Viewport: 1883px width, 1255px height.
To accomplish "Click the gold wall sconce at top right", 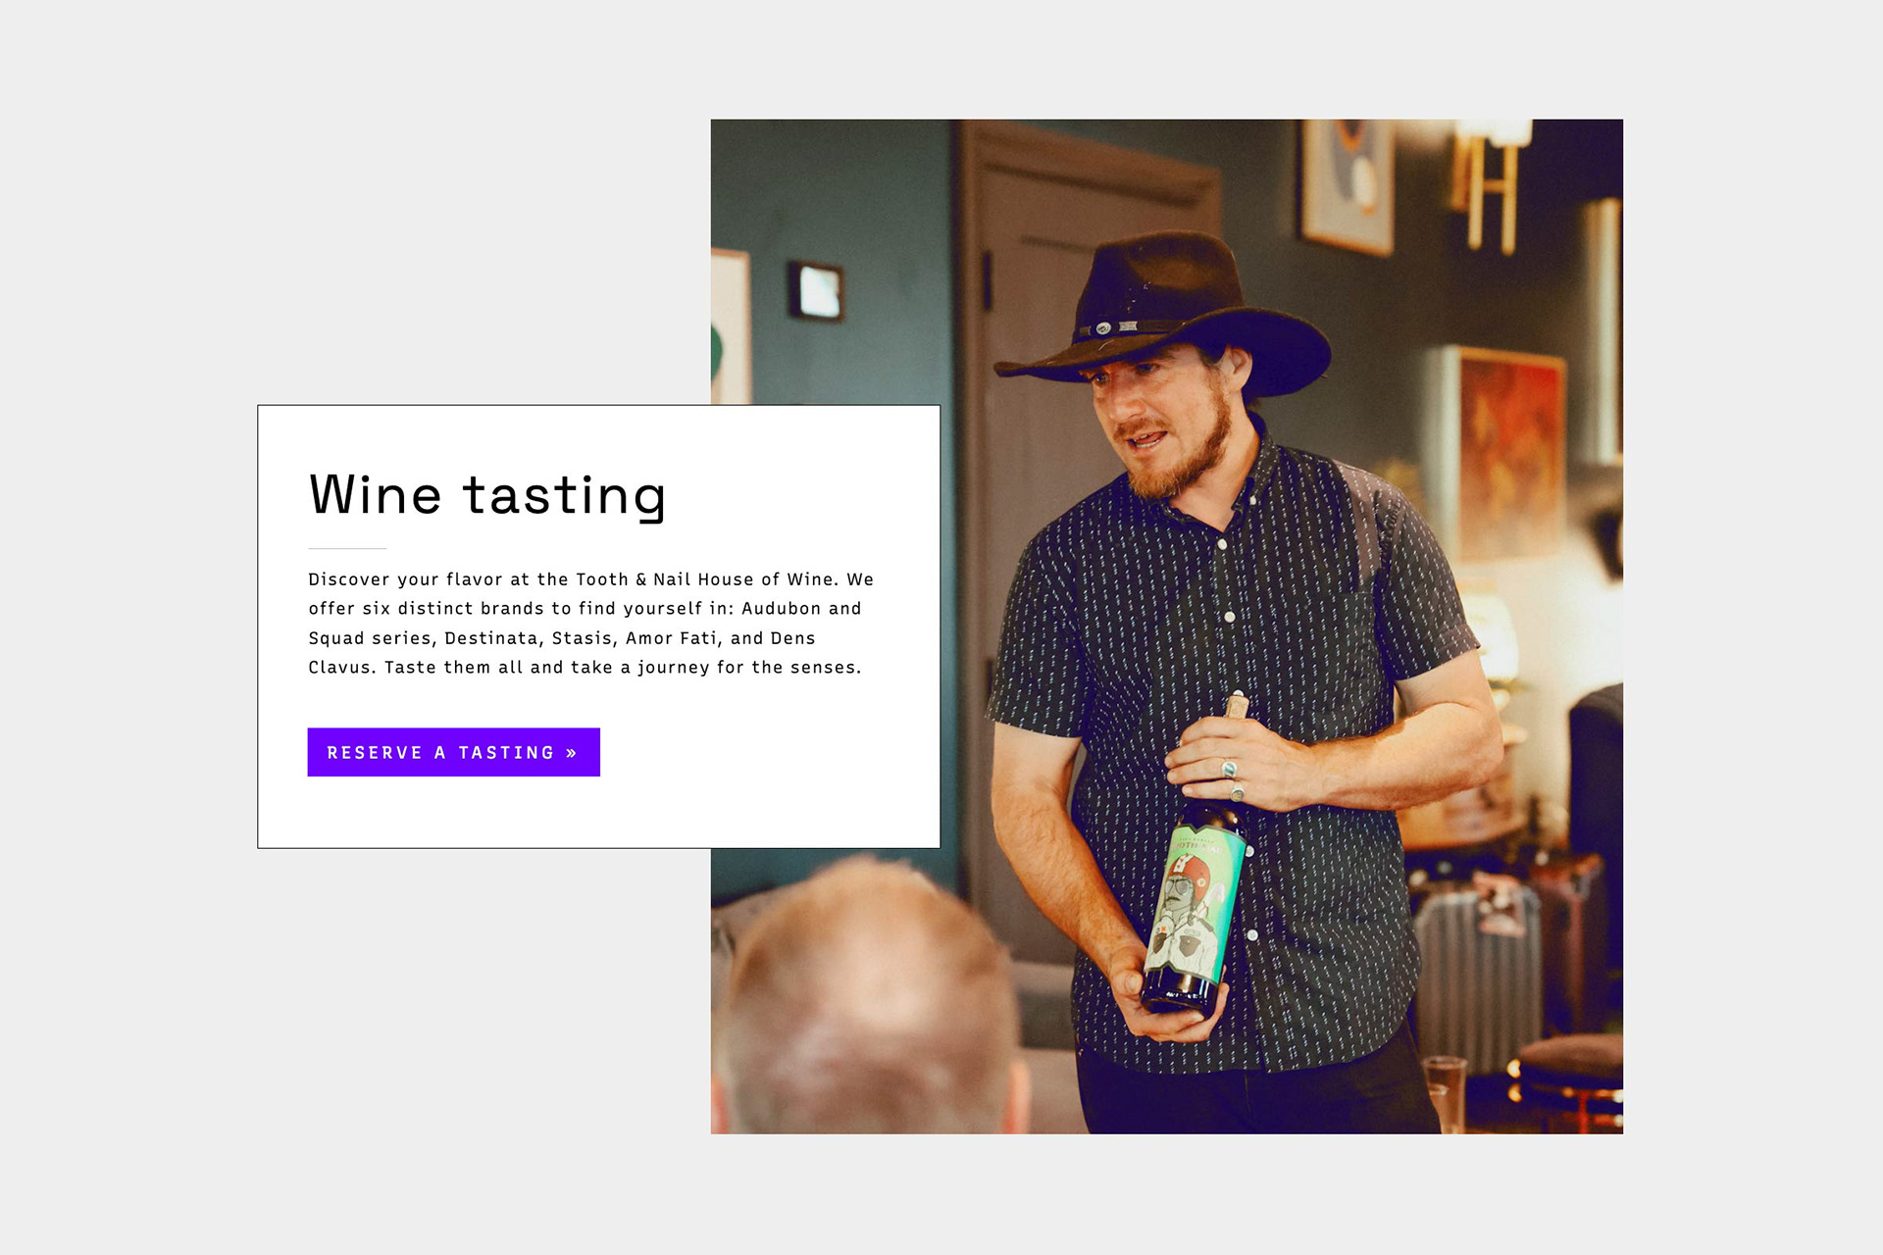I will coord(1493,181).
